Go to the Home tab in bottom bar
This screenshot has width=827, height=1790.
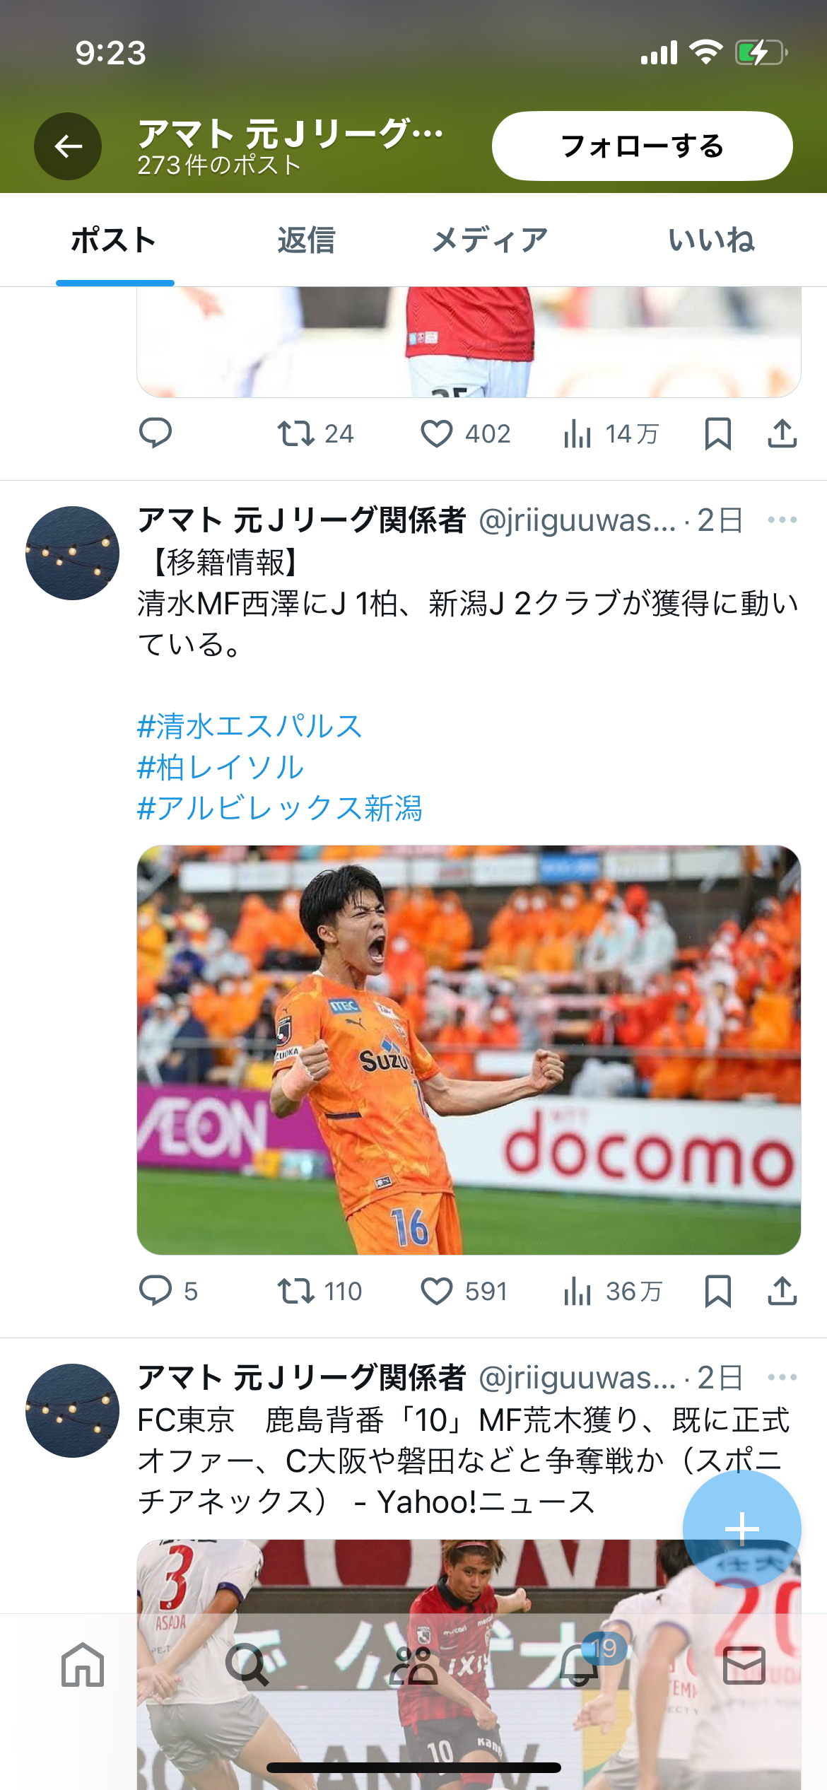[x=83, y=1665]
